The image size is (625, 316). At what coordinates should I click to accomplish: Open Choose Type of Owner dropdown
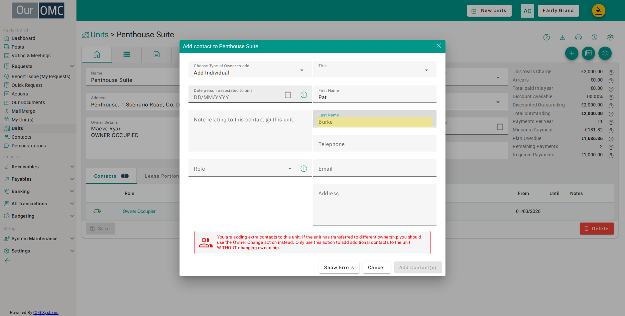pos(250,70)
